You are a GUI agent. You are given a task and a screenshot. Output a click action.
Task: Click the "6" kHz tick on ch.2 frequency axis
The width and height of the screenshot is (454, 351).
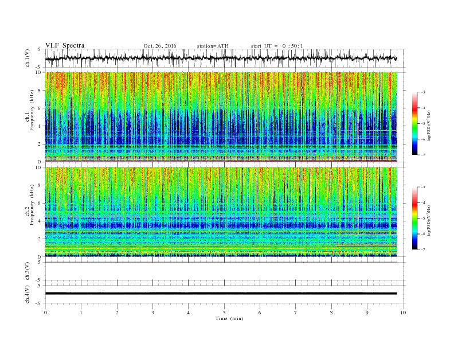tap(40, 203)
